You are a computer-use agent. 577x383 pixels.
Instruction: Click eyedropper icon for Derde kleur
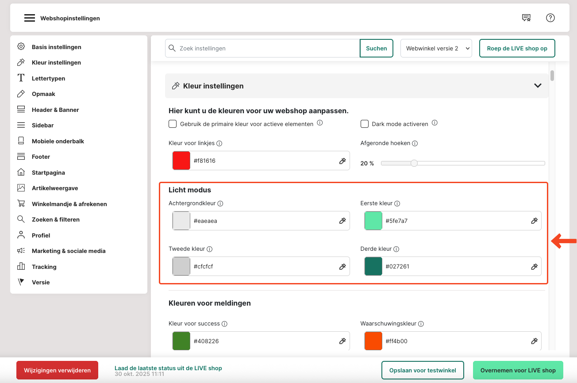534,267
